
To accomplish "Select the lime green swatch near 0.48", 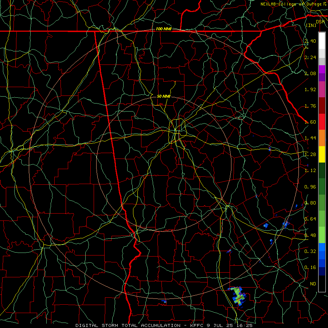I will click(x=322, y=235).
